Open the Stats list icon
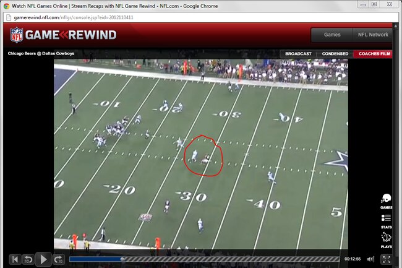Screen dimensions: 402x268 point(386,221)
